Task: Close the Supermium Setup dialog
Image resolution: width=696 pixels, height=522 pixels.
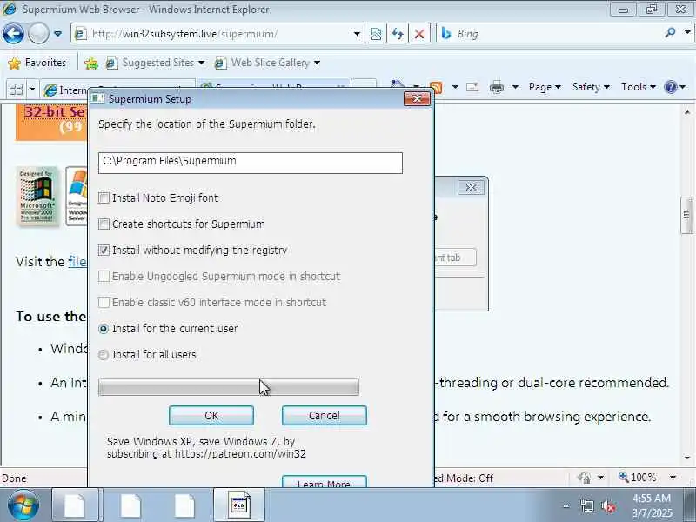Action: (x=417, y=98)
